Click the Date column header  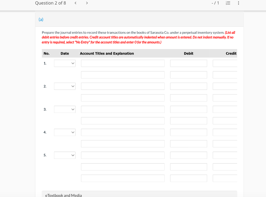point(65,53)
